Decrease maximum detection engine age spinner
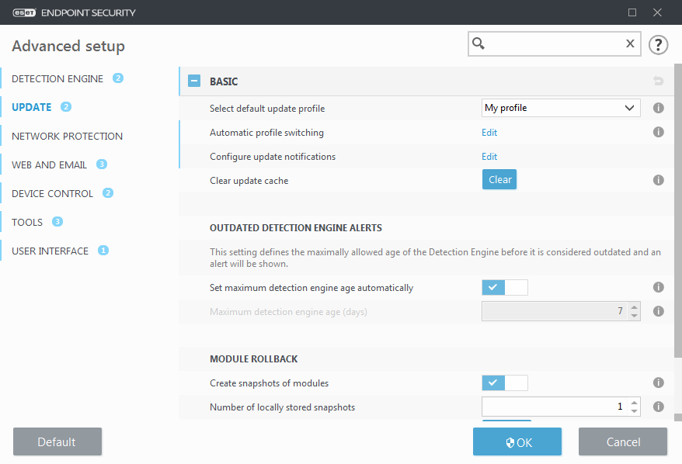The width and height of the screenshot is (682, 464). 634,316
